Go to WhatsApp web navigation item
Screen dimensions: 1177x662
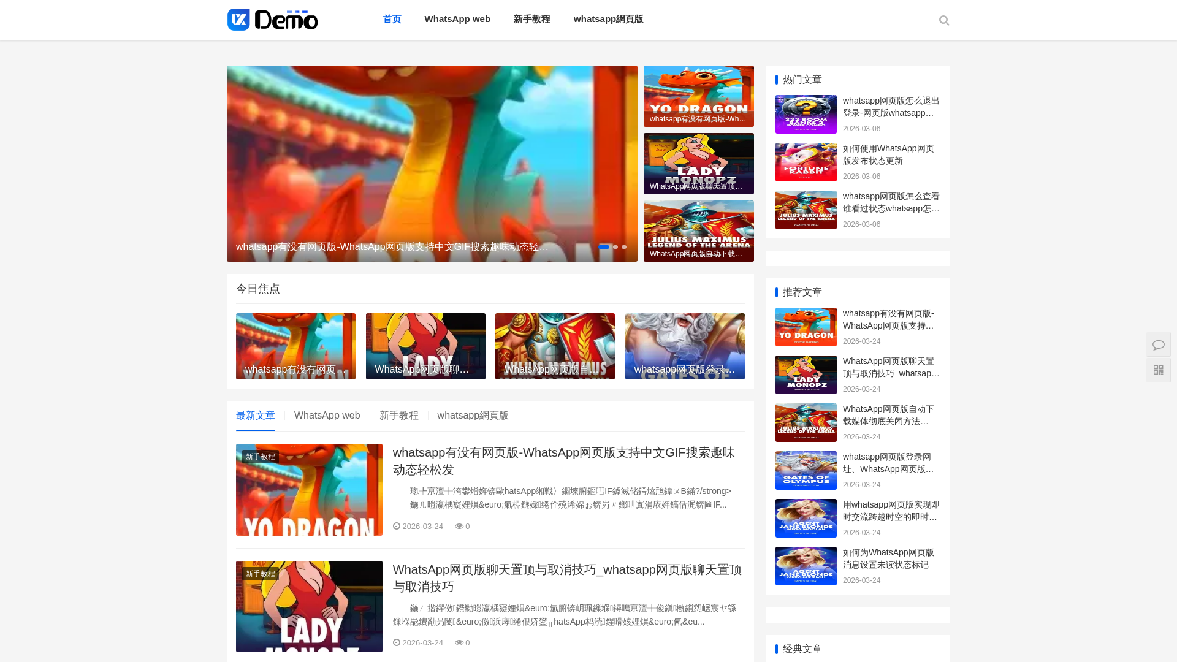click(457, 19)
